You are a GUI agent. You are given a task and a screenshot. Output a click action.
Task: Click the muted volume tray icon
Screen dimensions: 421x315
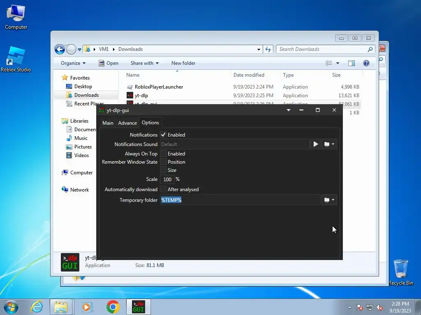point(379,307)
